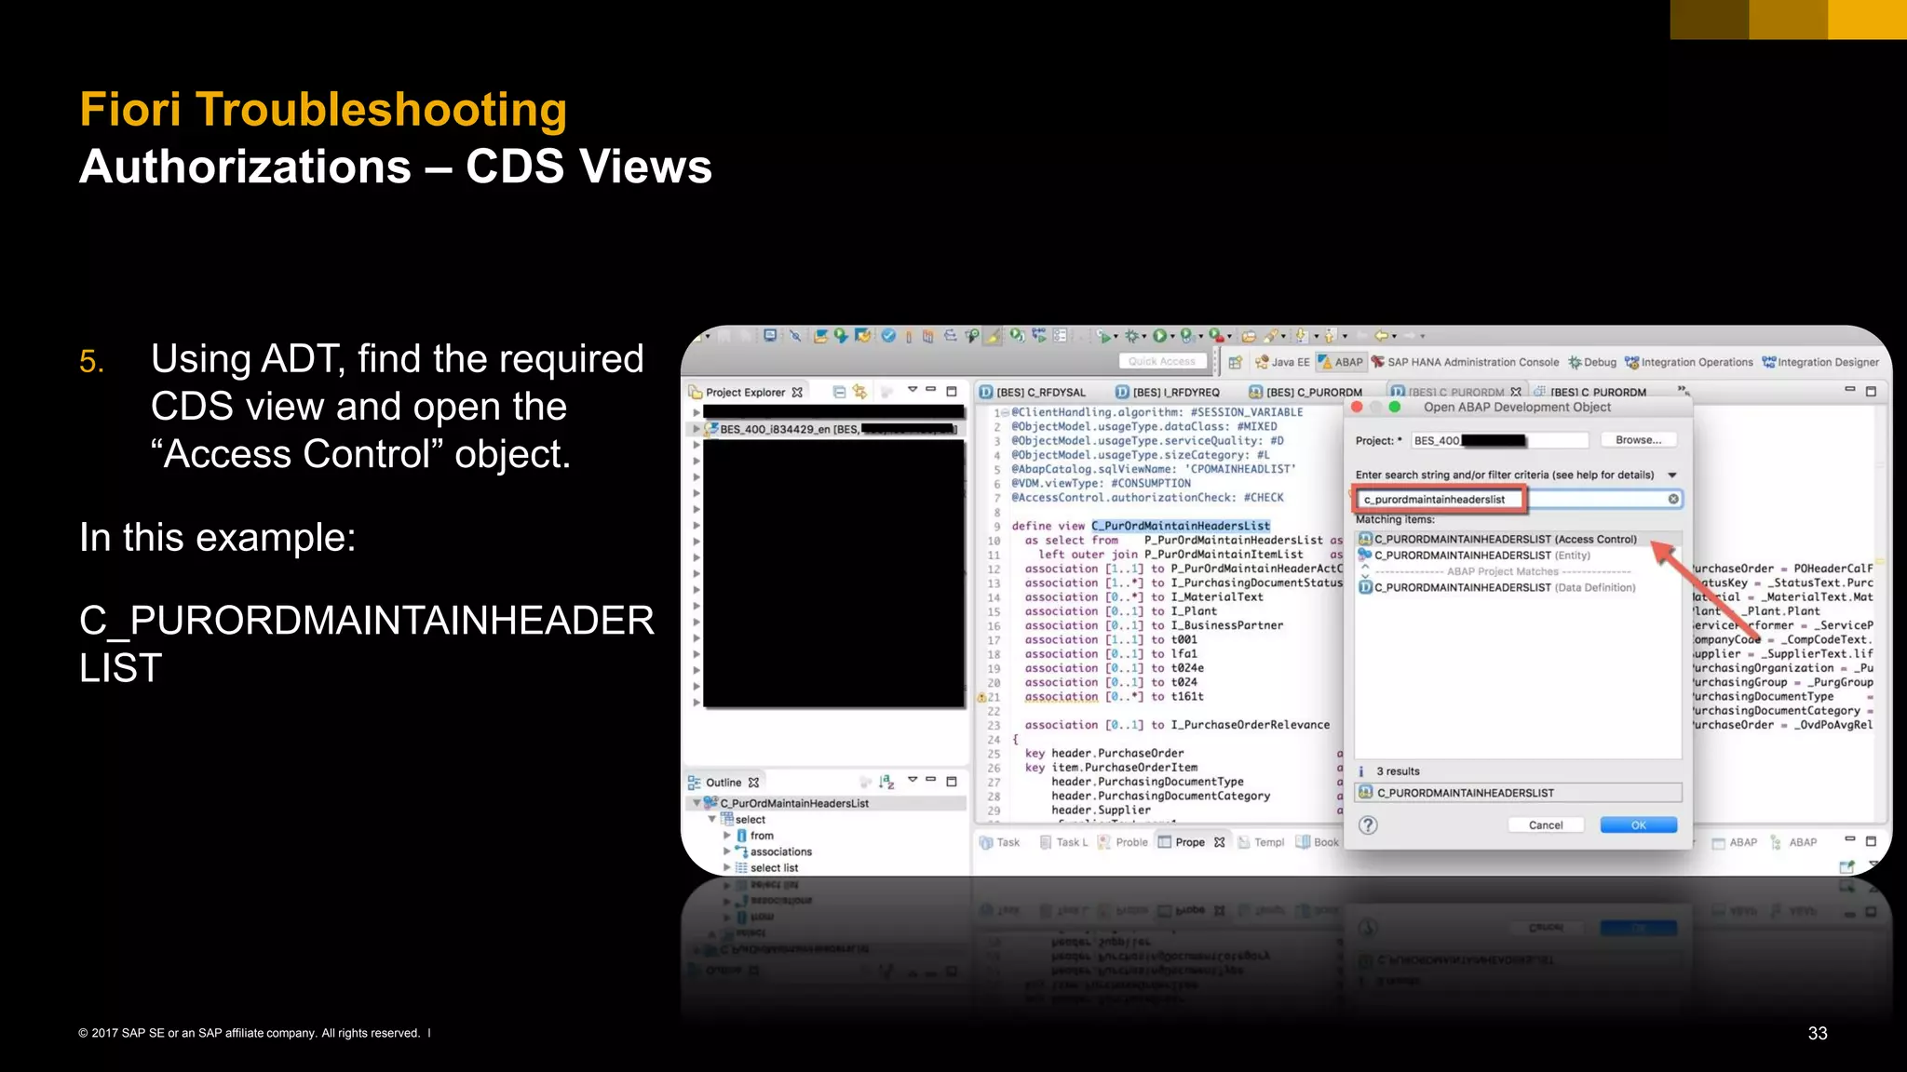Select C_PURORDMAINTAINHEADERSLIST (Access Control) match
The width and height of the screenshot is (1907, 1072).
pos(1518,540)
